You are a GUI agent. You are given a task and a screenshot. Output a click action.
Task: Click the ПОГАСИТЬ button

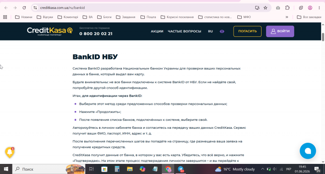click(x=247, y=31)
